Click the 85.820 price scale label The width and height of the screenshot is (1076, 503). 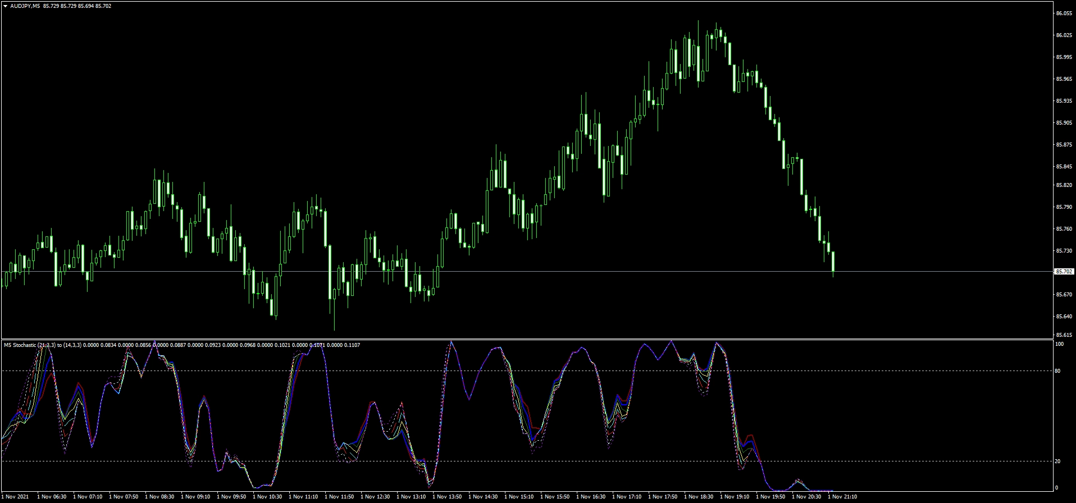[x=1064, y=185]
